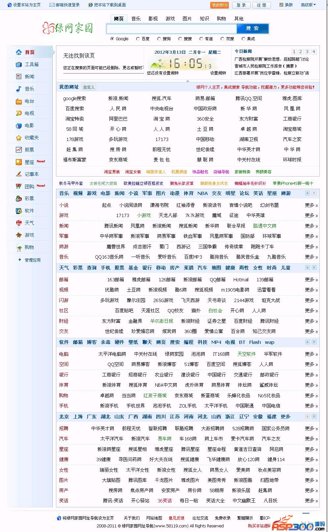Switch to the 知识 search tab
Image resolution: width=328 pixels, height=532 pixels.
point(204,19)
